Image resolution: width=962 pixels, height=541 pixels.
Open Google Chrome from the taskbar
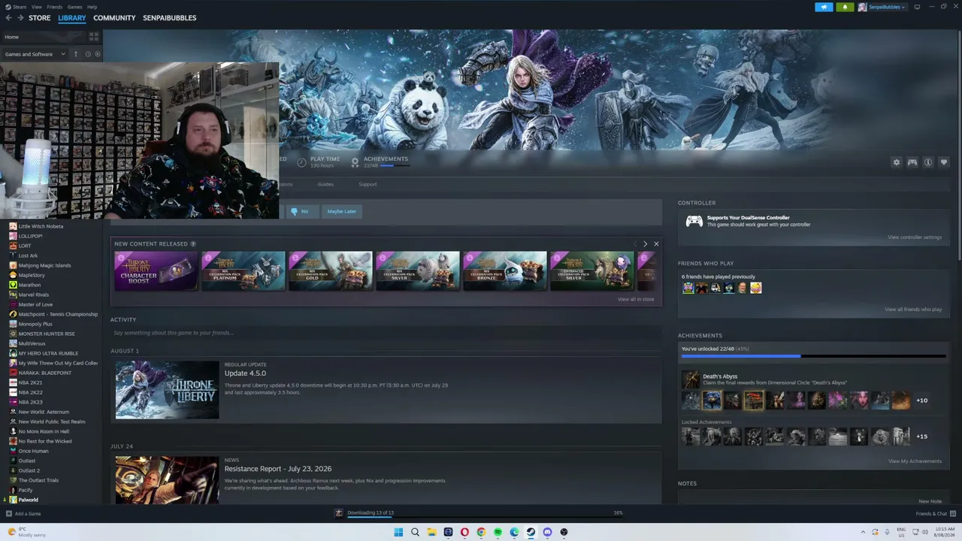[x=481, y=532]
